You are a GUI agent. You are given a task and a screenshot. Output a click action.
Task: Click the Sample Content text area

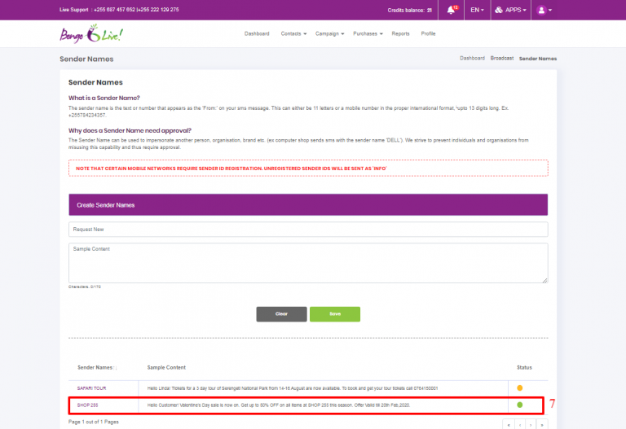pyautogui.click(x=308, y=263)
